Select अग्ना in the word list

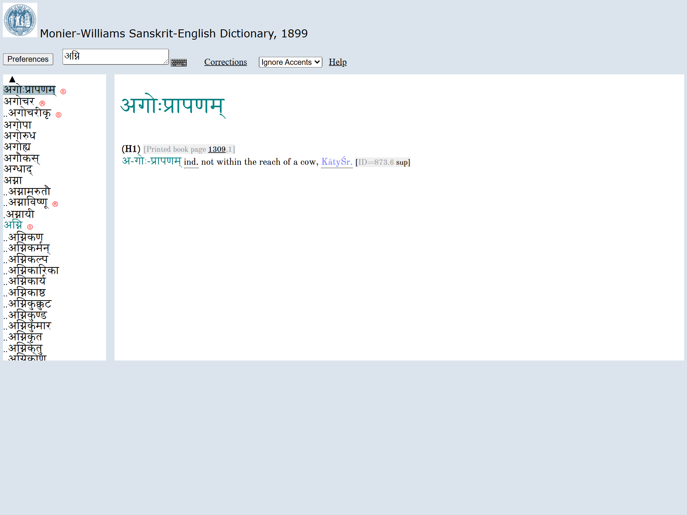pyautogui.click(x=13, y=180)
